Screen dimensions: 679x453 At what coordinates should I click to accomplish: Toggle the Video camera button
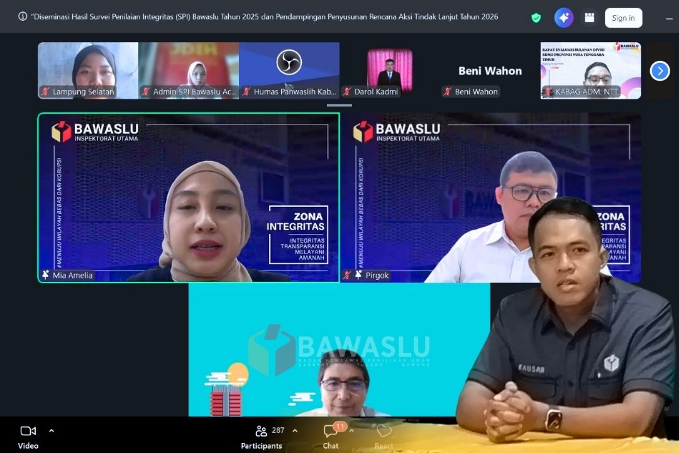[28, 435]
